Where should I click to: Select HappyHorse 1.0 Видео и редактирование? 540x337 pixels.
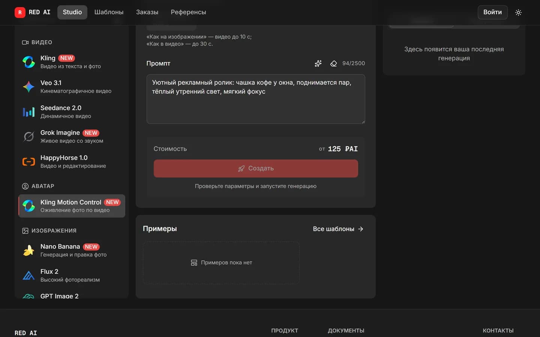point(72,162)
